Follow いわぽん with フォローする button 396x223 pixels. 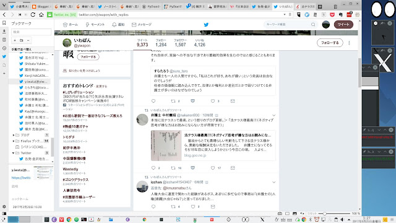tap(330, 43)
